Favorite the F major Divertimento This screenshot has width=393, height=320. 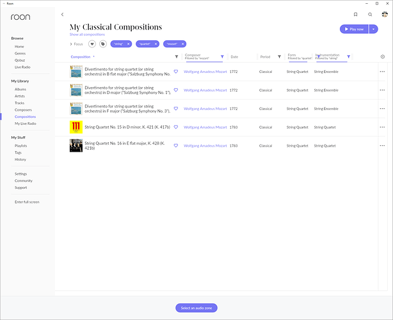(176, 109)
